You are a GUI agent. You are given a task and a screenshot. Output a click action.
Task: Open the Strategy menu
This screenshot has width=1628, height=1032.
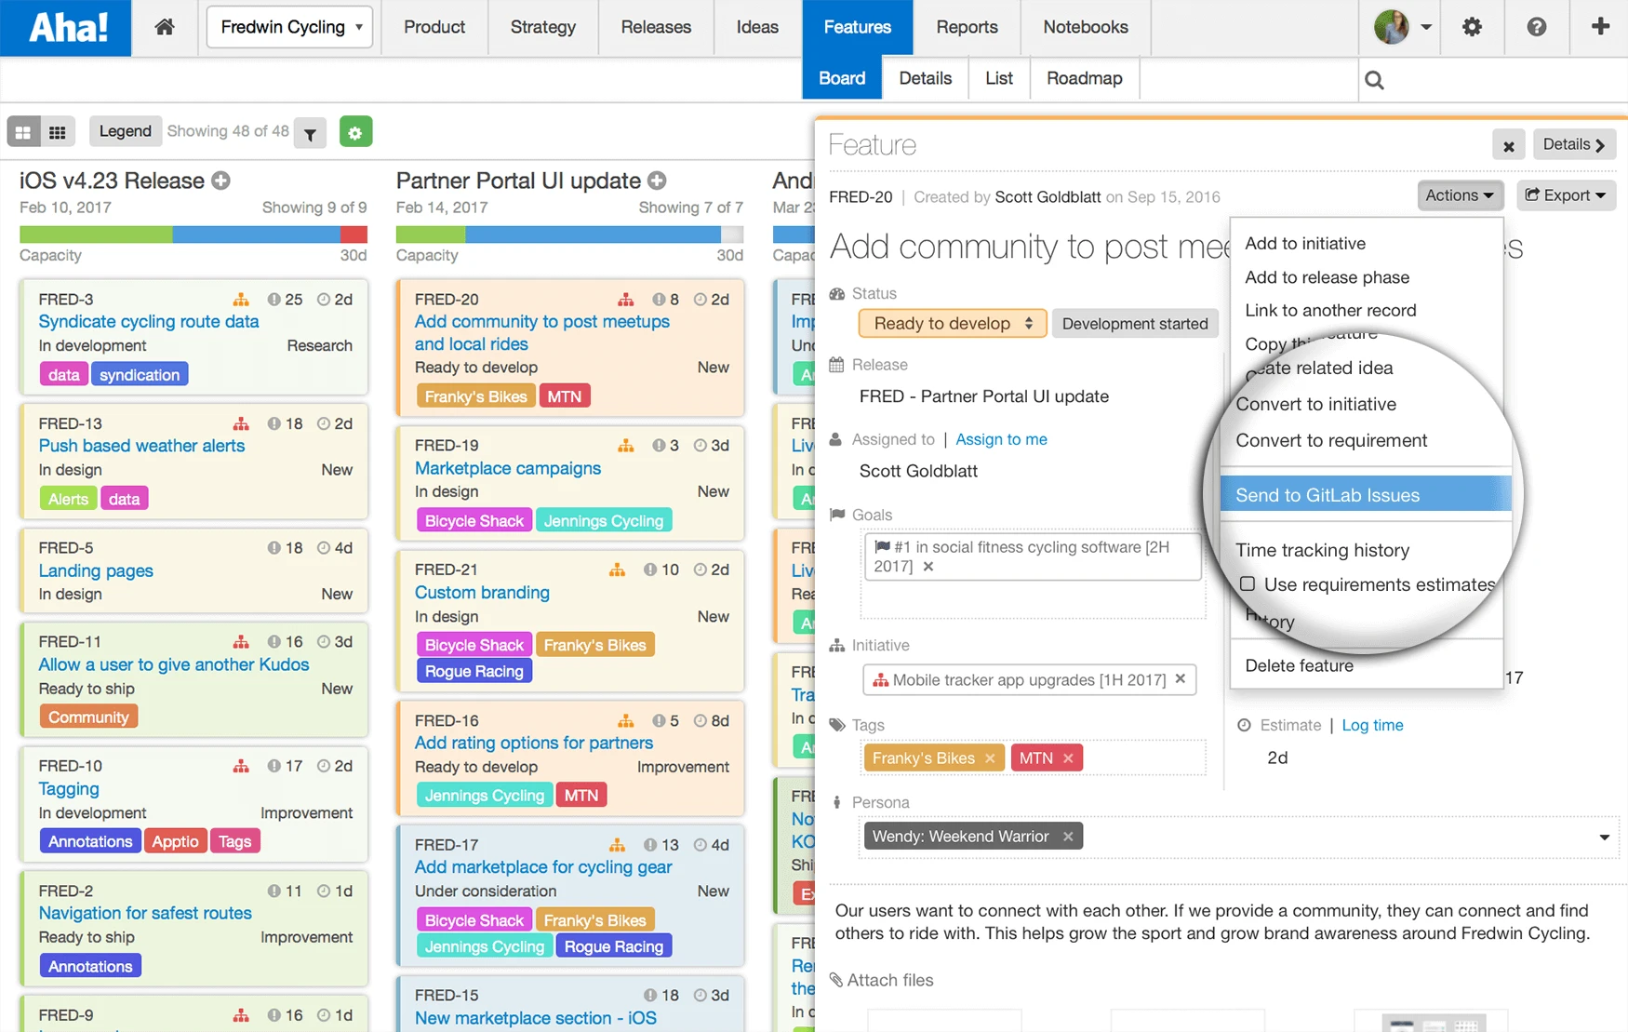point(543,27)
